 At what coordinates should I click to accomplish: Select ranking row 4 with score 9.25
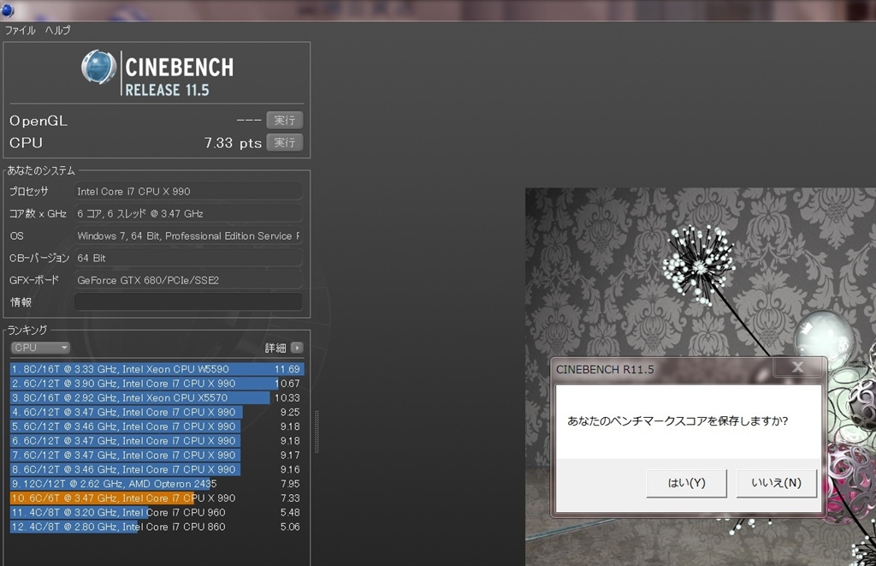pyautogui.click(x=157, y=412)
